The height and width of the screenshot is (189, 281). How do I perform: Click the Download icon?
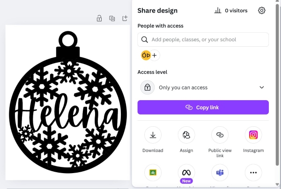153,135
